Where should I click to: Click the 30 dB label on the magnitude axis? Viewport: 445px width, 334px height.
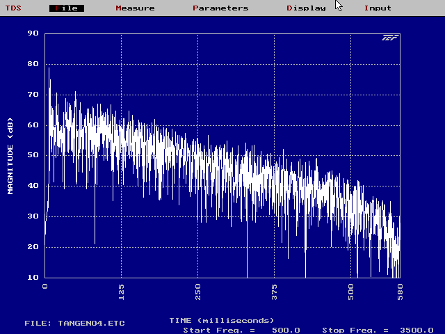pos(33,216)
